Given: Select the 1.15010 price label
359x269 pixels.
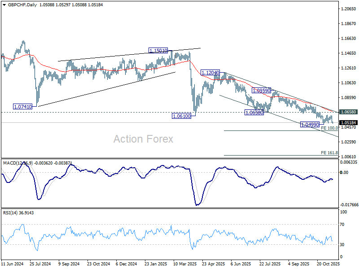Looking at the screenshot, I should [158, 50].
